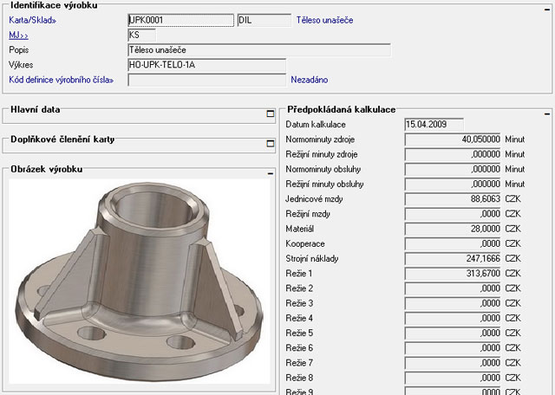The height and width of the screenshot is (395, 555).
Task: Click the Kooperace label
Action: [x=304, y=243]
